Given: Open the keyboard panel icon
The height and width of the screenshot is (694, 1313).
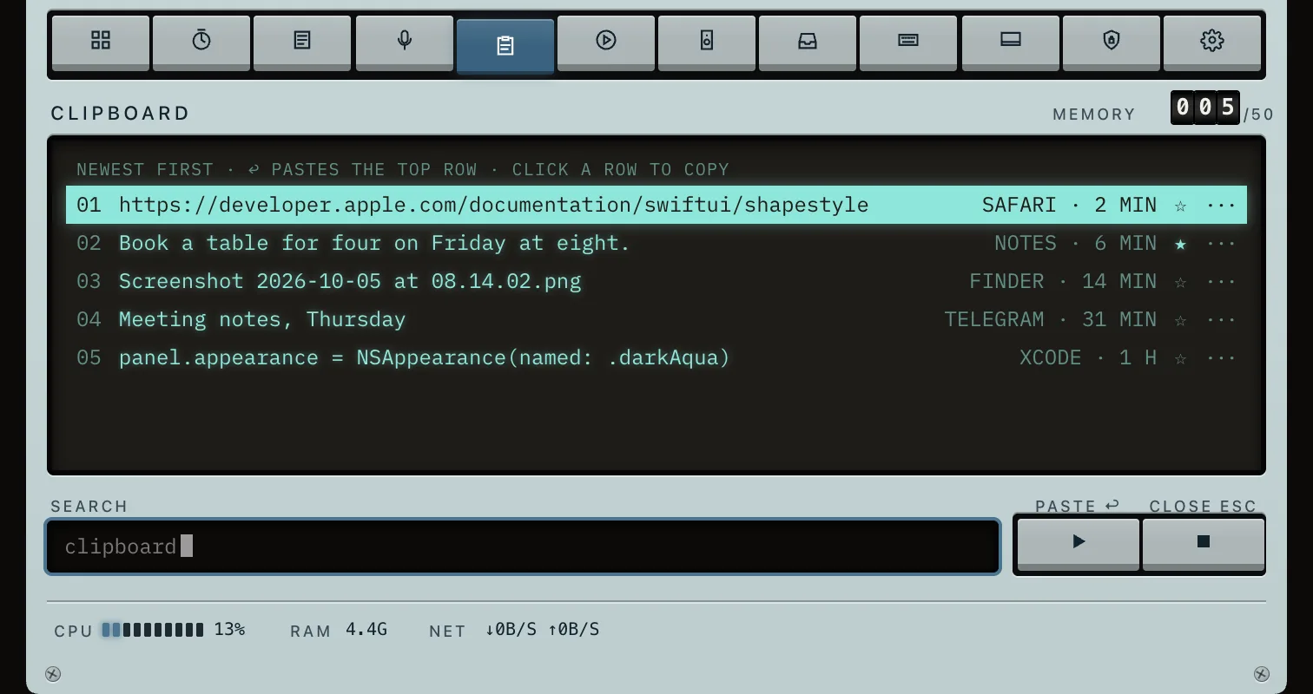Looking at the screenshot, I should [x=908, y=42].
